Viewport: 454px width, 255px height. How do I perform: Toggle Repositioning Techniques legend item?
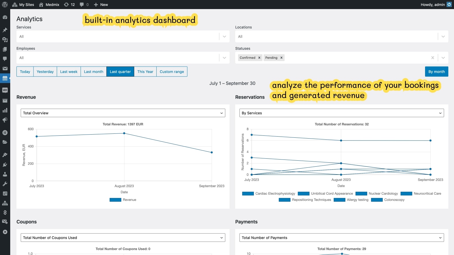305,200
